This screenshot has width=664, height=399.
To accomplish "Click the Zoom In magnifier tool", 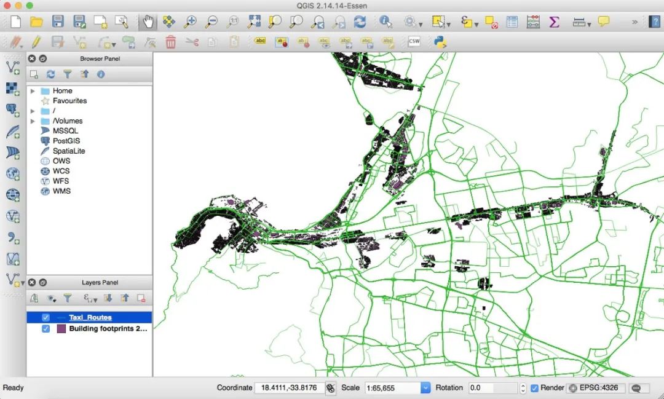I will point(190,21).
